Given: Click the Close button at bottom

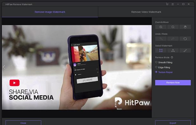Looking at the screenshot, I should (x=23, y=123).
